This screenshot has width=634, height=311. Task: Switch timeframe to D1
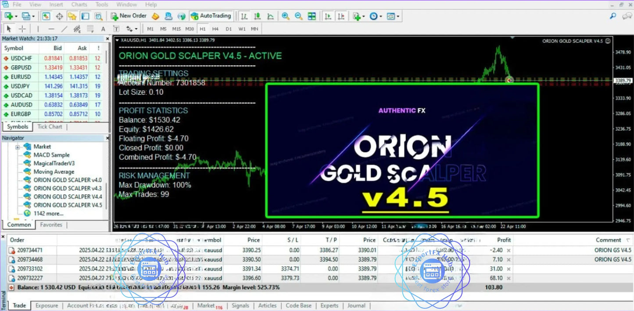pos(229,29)
